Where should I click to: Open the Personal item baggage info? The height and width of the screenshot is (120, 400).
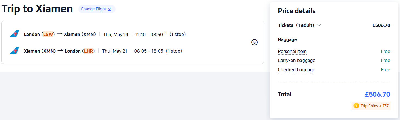click(x=292, y=52)
